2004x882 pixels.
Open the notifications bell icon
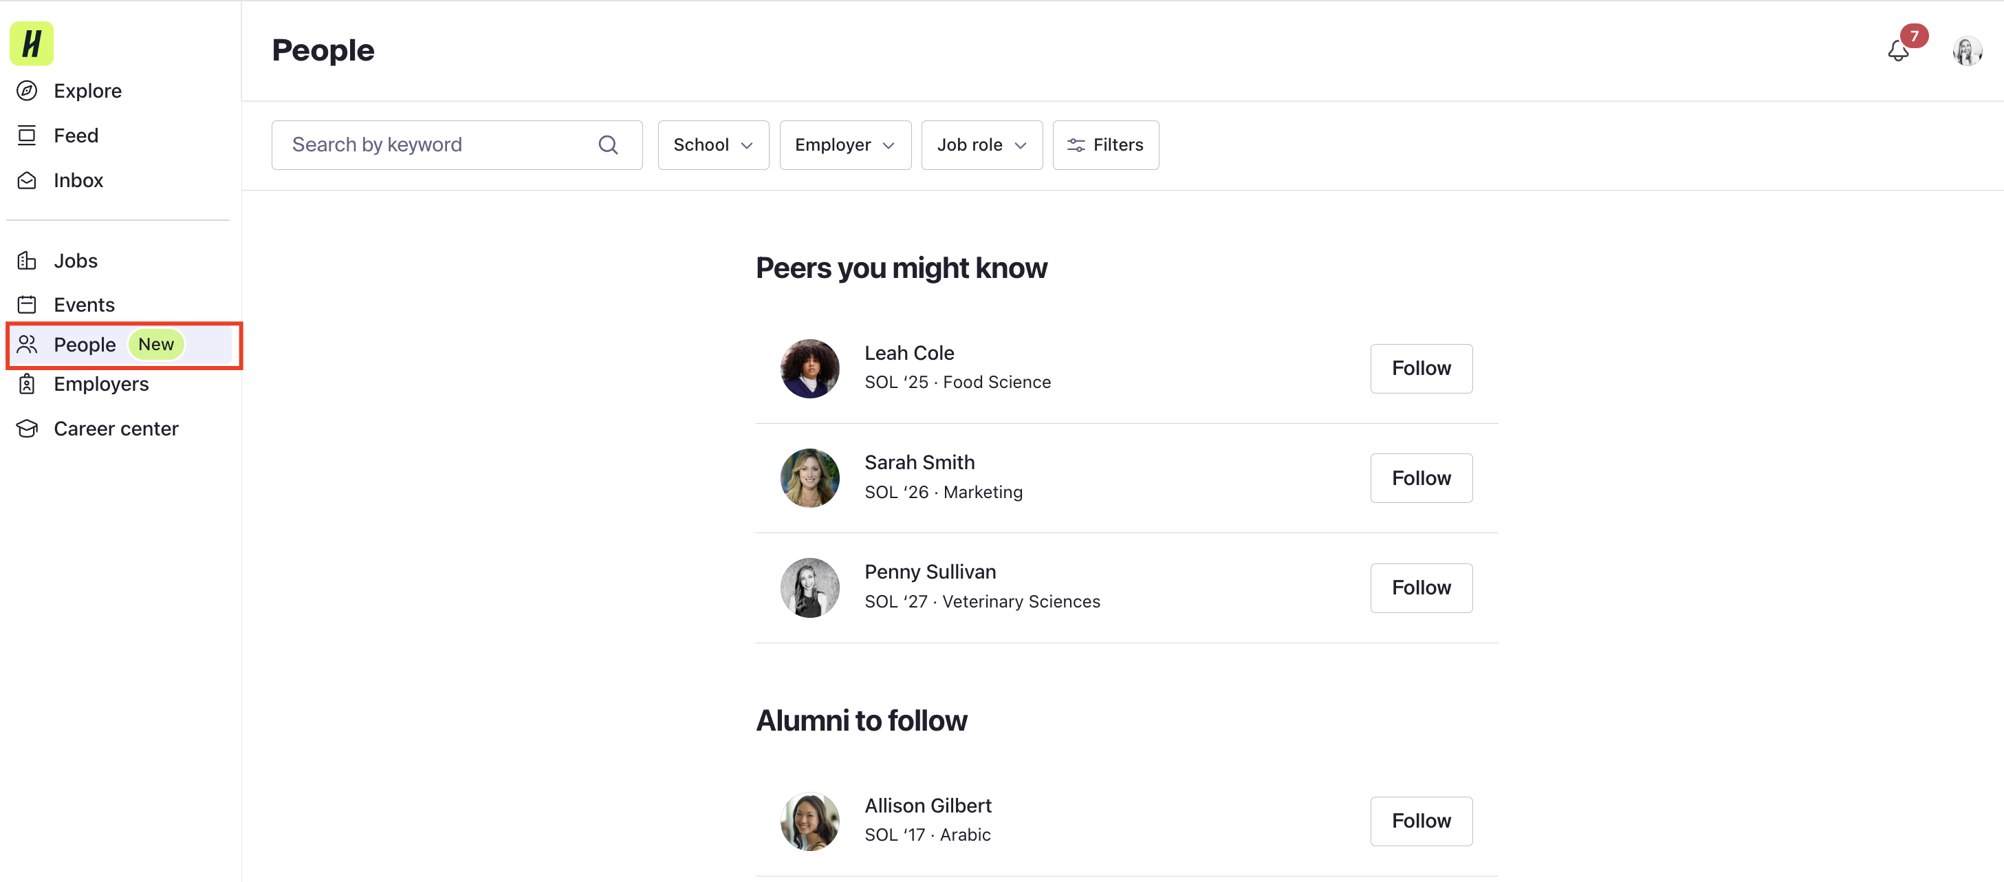pyautogui.click(x=1897, y=52)
